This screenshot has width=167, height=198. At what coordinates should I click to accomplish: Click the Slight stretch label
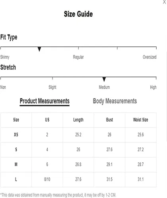(52, 87)
